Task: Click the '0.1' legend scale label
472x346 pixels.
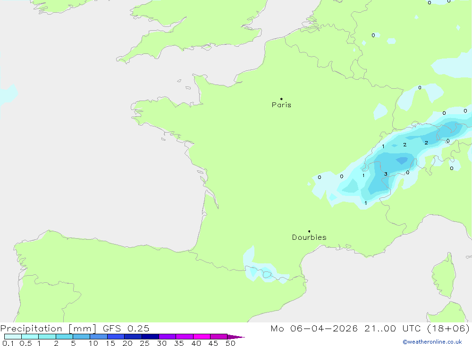Action: pyautogui.click(x=8, y=343)
